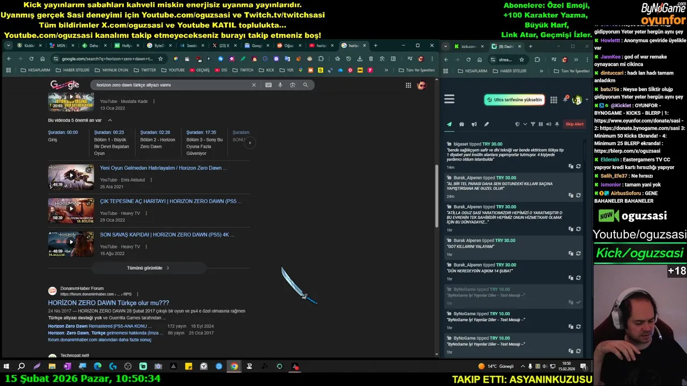Viewport: 687px width, 386px height.
Task: Open dashboard notifications bell
Action: pos(565,99)
